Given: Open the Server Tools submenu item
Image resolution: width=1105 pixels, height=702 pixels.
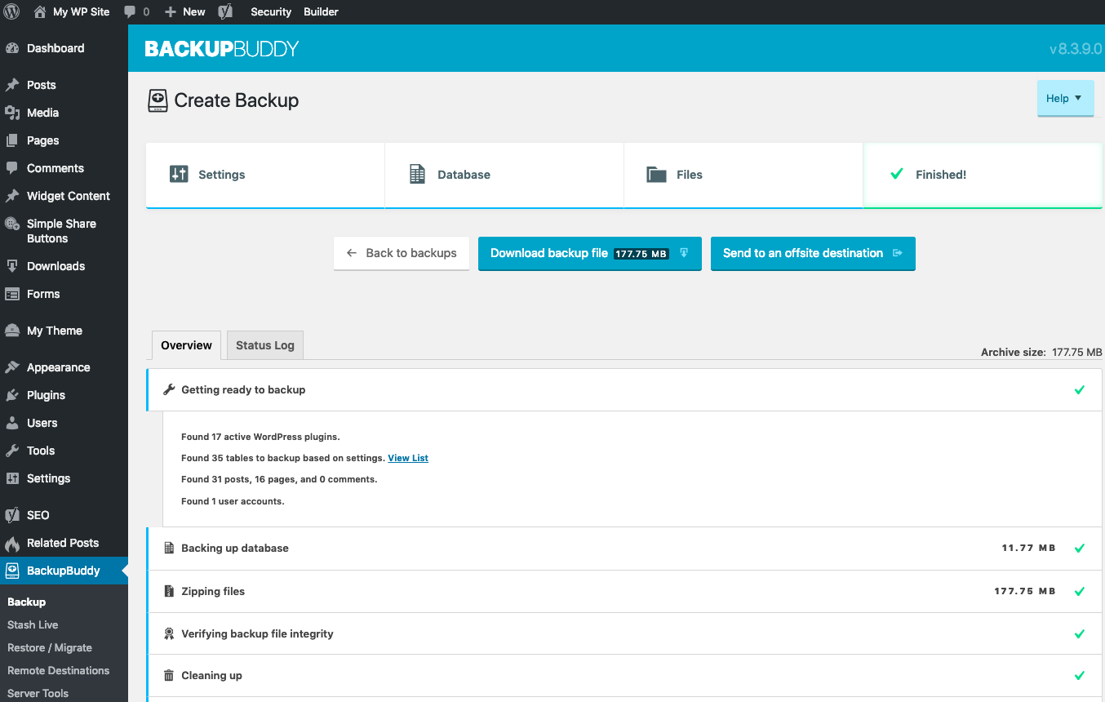Looking at the screenshot, I should click(38, 693).
